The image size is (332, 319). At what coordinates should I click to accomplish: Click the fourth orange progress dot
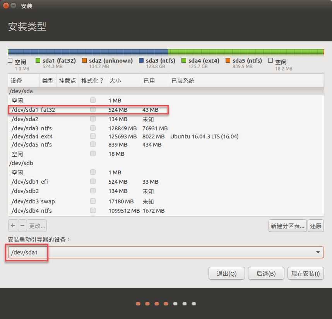pos(166,304)
